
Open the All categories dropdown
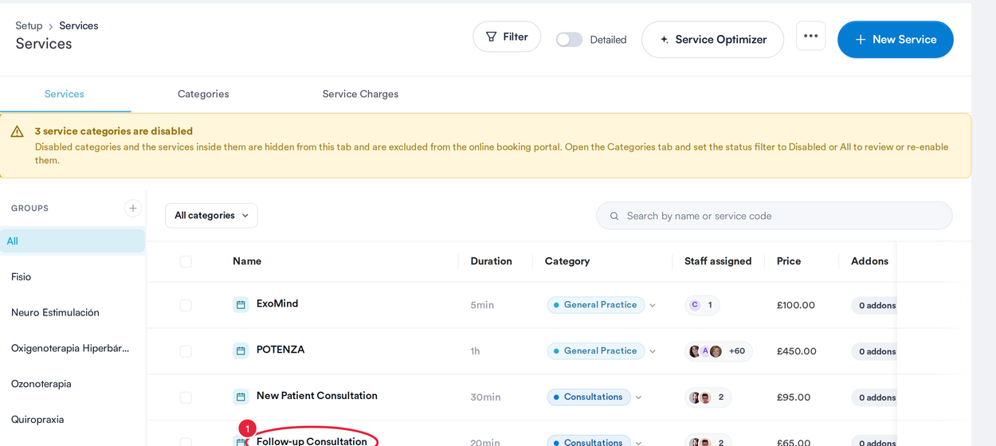211,215
